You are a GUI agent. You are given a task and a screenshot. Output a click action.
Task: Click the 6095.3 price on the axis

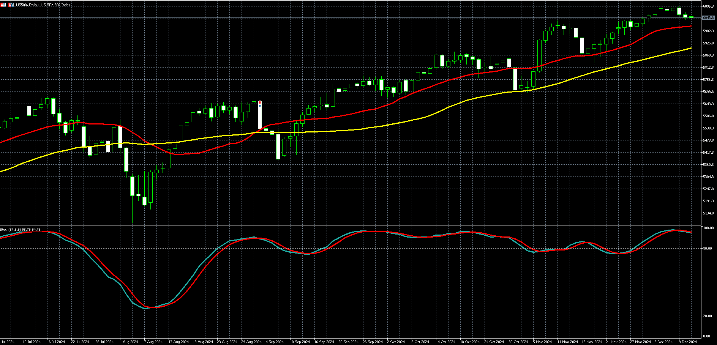click(x=708, y=6)
